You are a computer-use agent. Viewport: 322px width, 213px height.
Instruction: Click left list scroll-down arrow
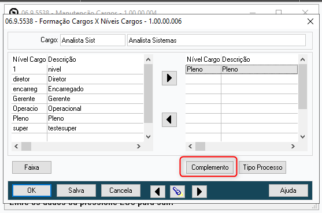point(148,137)
